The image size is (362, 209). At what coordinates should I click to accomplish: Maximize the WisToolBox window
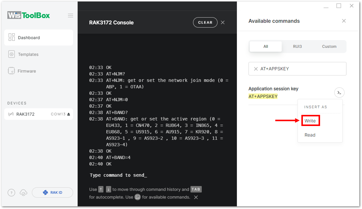click(x=339, y=6)
